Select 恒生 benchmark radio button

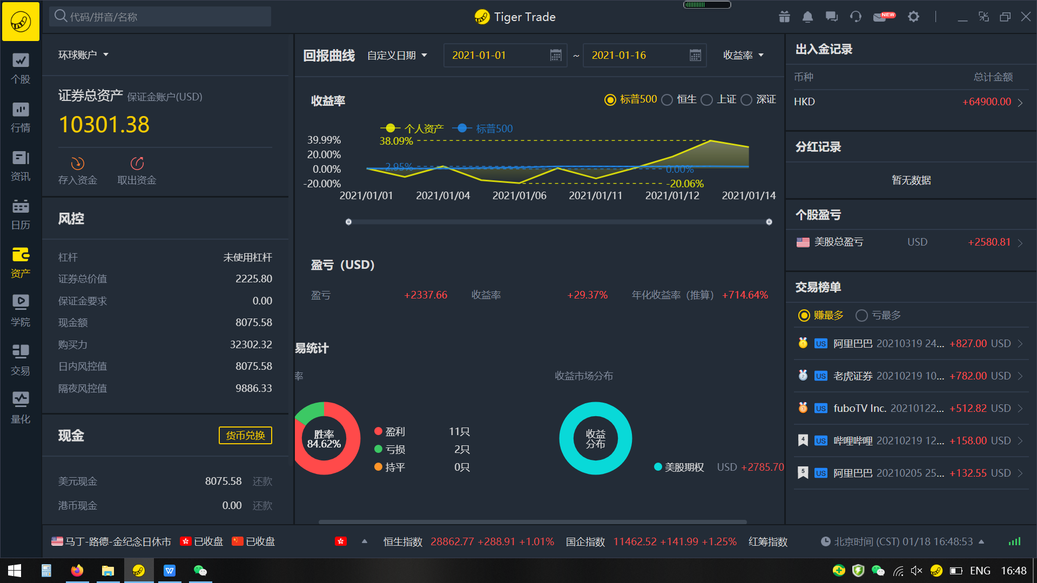pos(667,100)
